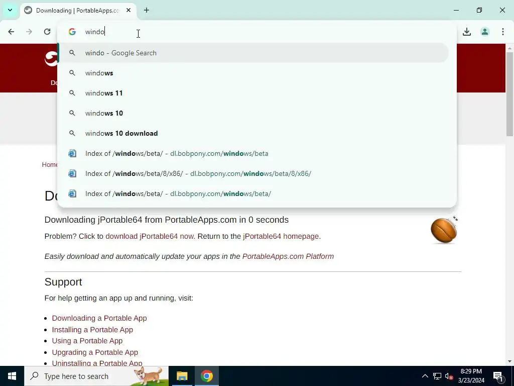Click the address bar text 'windo'

95,32
